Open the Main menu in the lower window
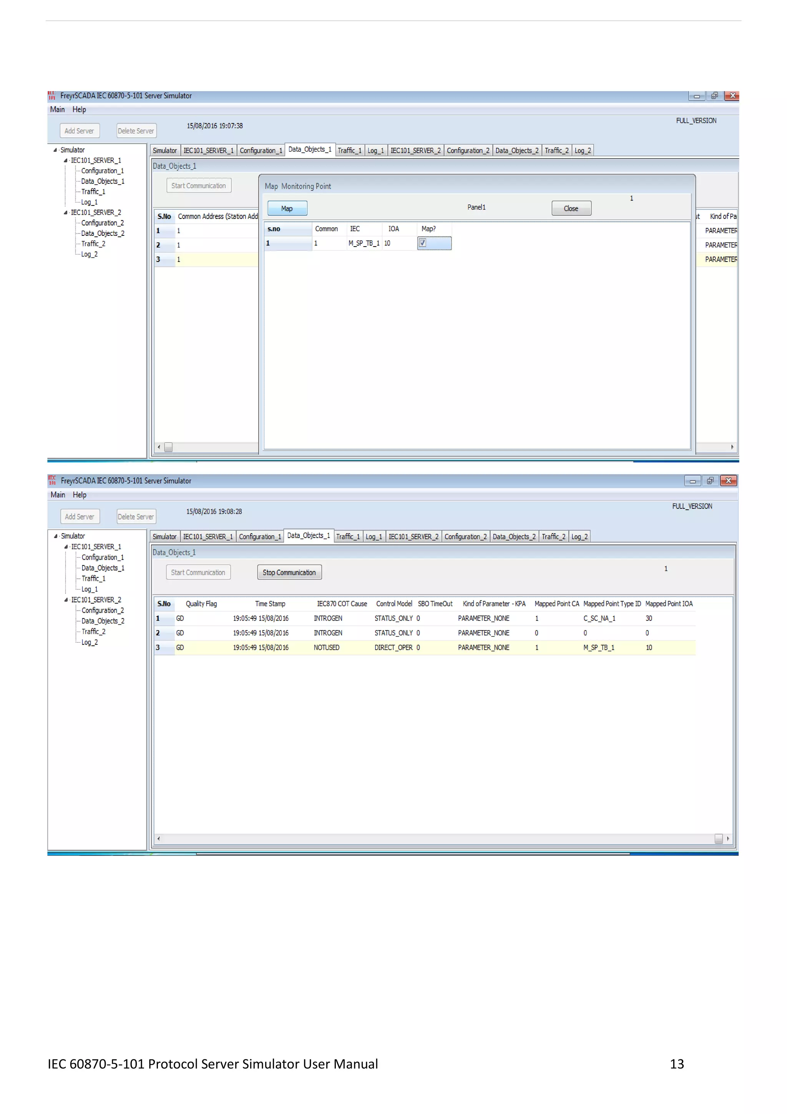 58,495
